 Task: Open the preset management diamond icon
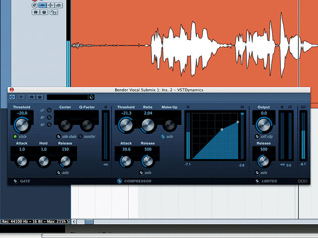click(91, 97)
